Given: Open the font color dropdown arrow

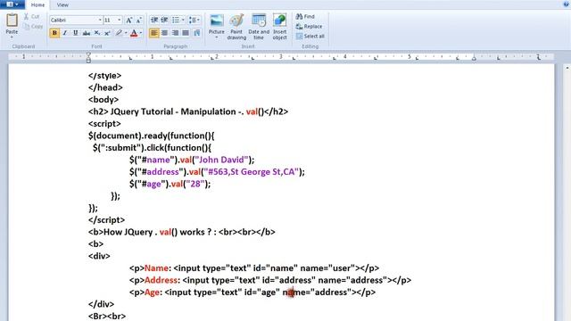Looking at the screenshot, I should click(x=141, y=33).
